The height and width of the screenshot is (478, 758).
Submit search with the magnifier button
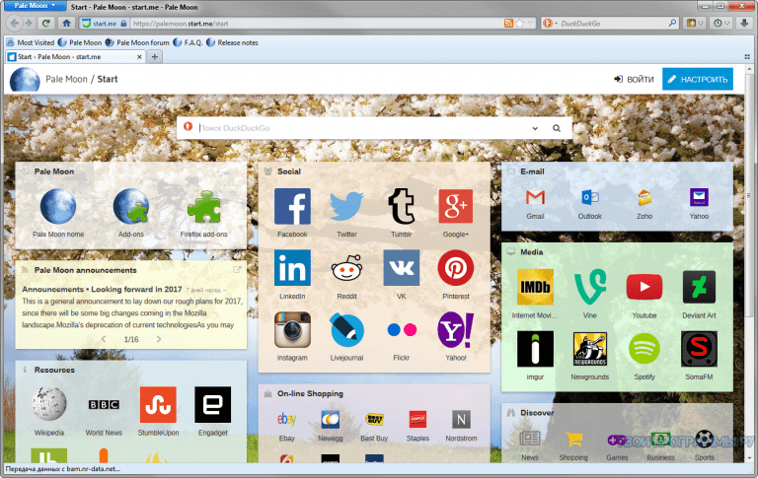point(557,128)
